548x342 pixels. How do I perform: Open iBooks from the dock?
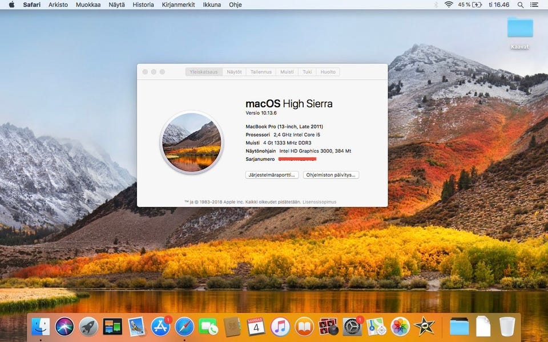(x=304, y=327)
